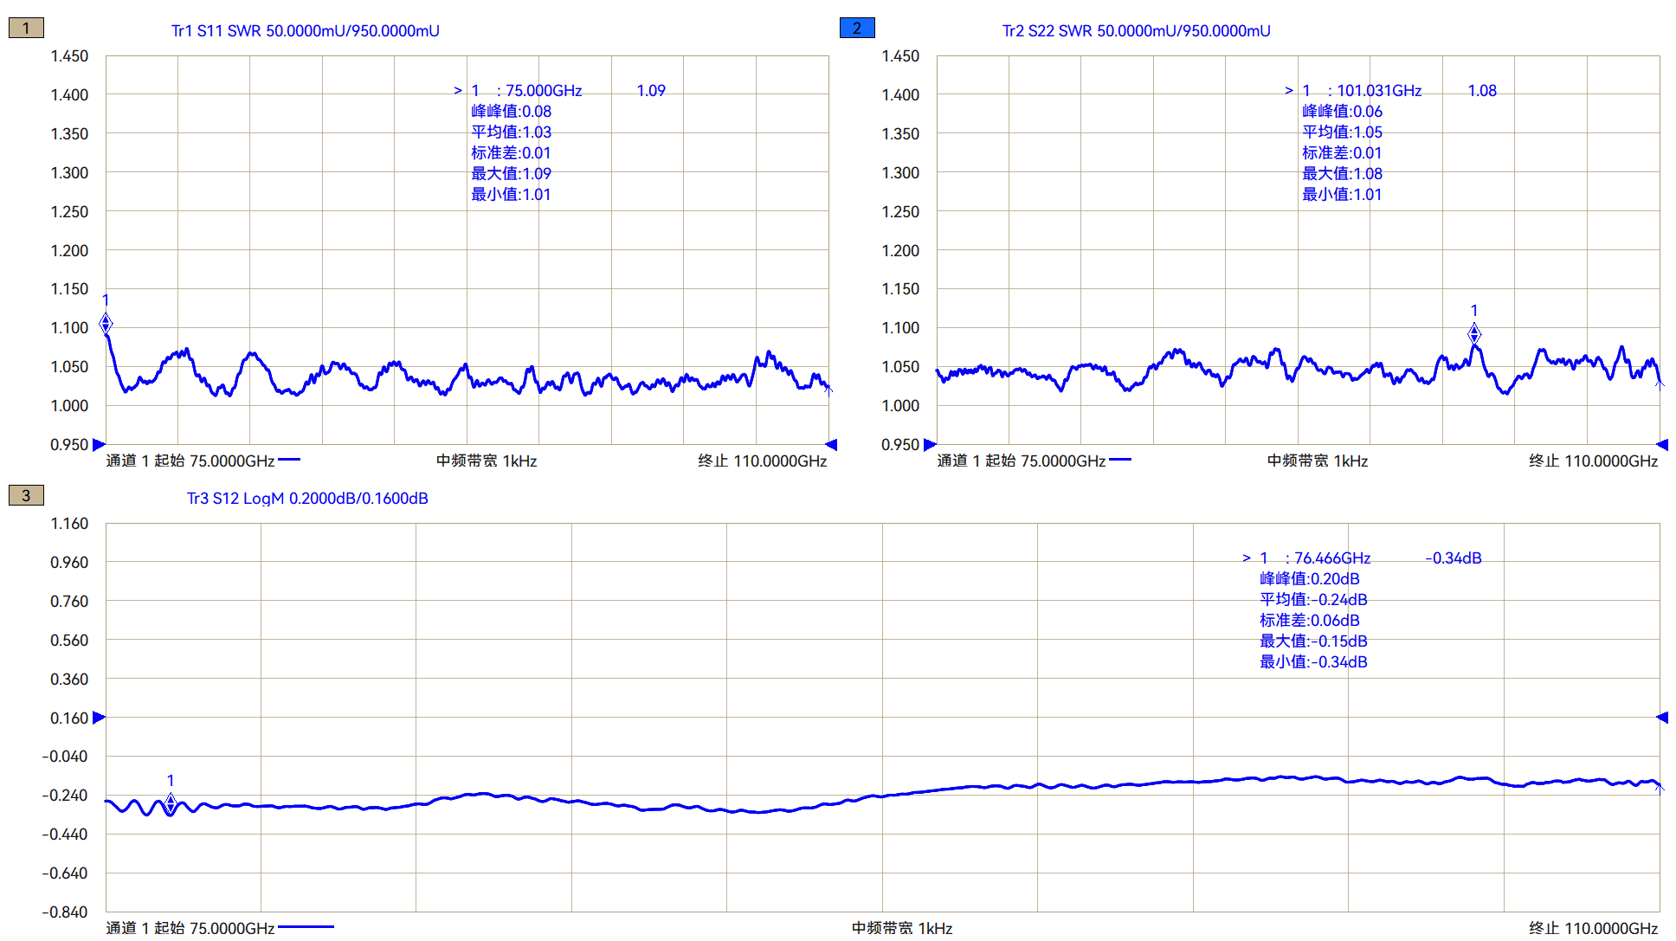Image resolution: width=1676 pixels, height=941 pixels.
Task: Click right reference triangle in S12 window
Action: tap(1662, 718)
